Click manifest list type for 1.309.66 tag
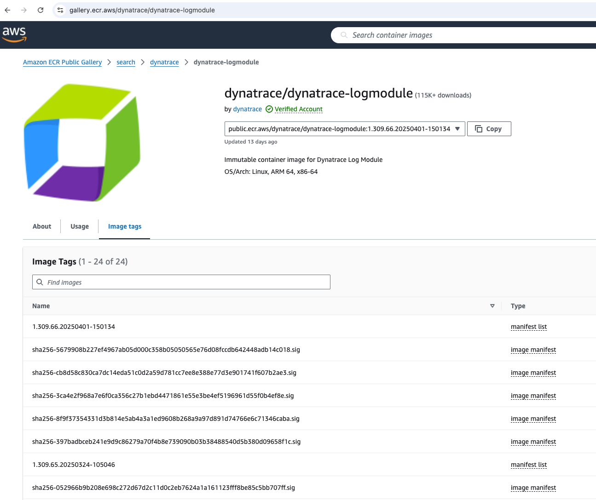The height and width of the screenshot is (500, 596). click(529, 327)
